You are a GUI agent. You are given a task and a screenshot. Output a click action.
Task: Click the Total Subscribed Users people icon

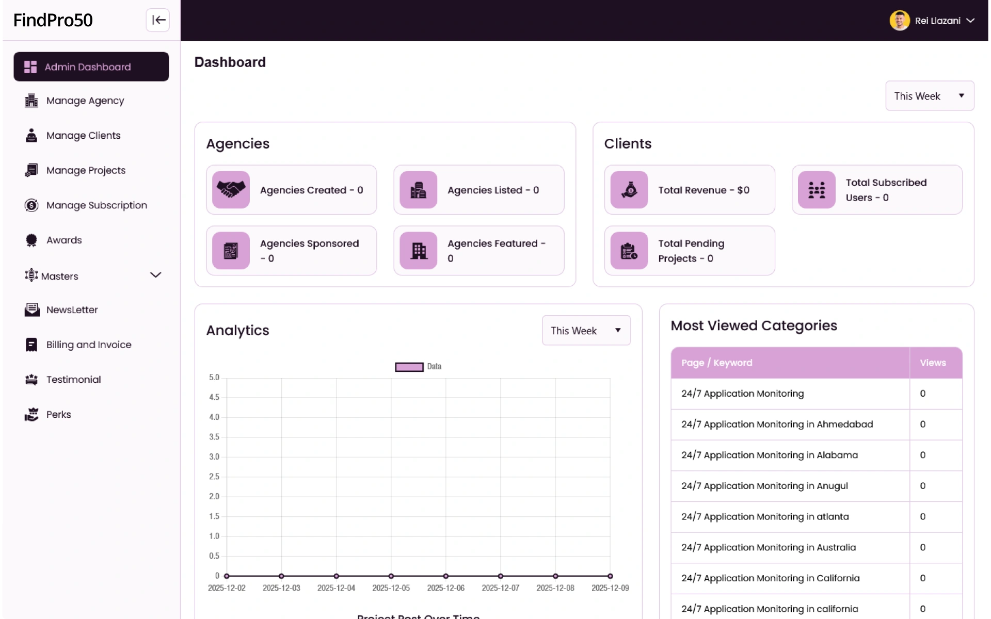pyautogui.click(x=816, y=190)
